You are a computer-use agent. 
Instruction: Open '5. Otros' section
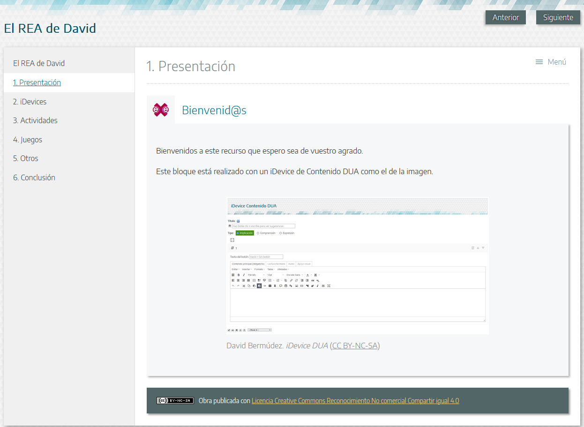69,158
